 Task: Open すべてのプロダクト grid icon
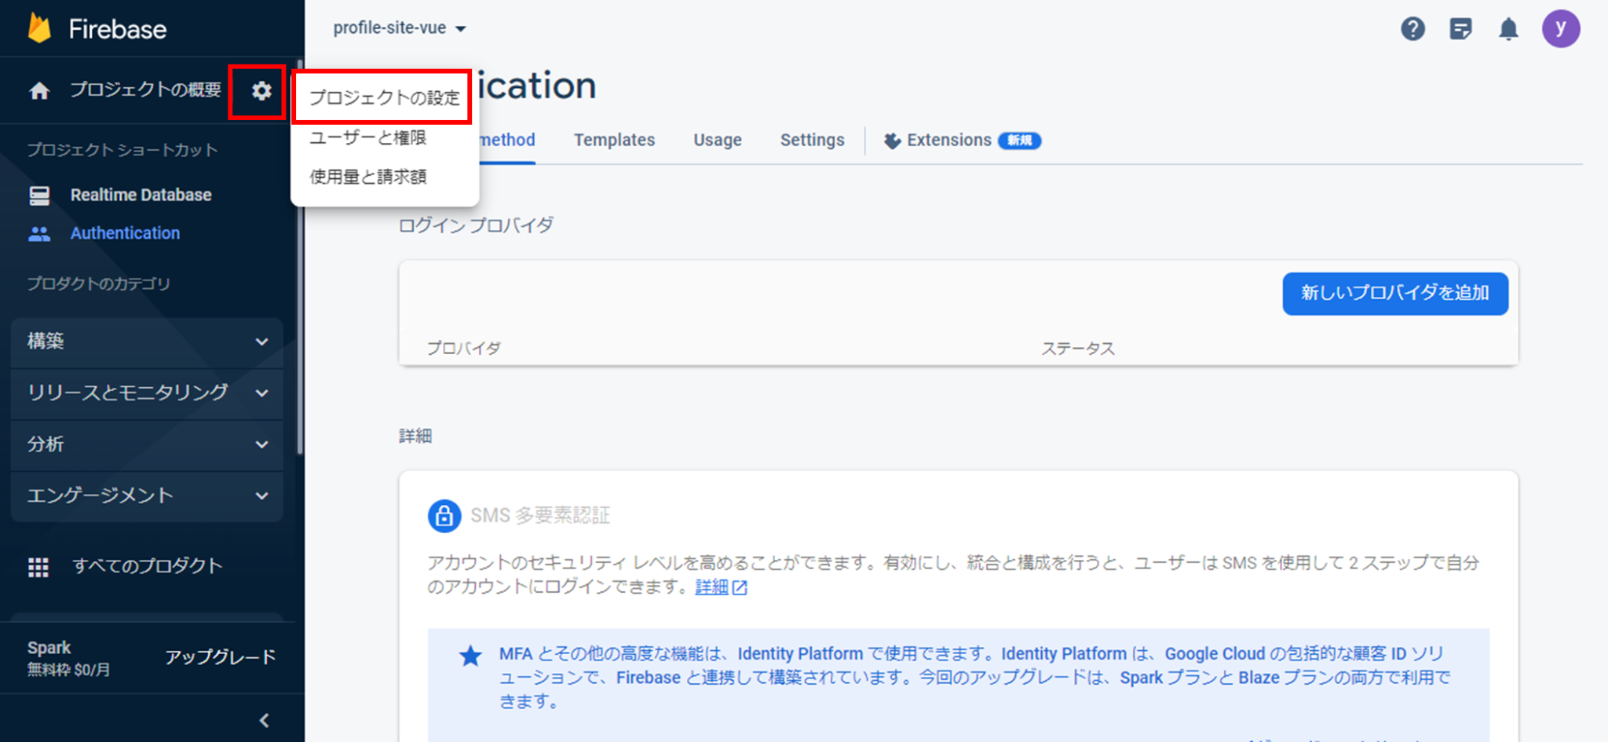pyautogui.click(x=39, y=566)
